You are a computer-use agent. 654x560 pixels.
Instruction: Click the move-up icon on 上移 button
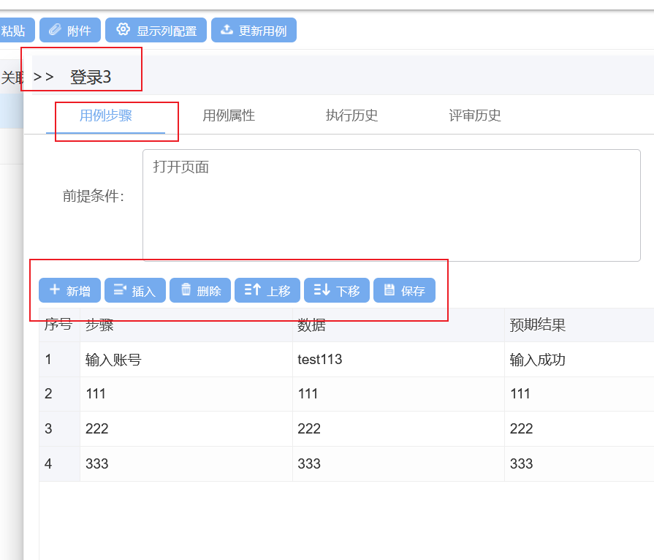click(x=252, y=290)
